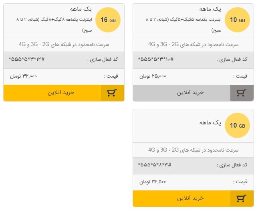The image size is (258, 210).
Task: Select activation code *555*5*8*3#
Action: (155, 165)
